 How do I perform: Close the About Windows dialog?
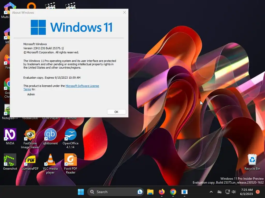coord(124,12)
